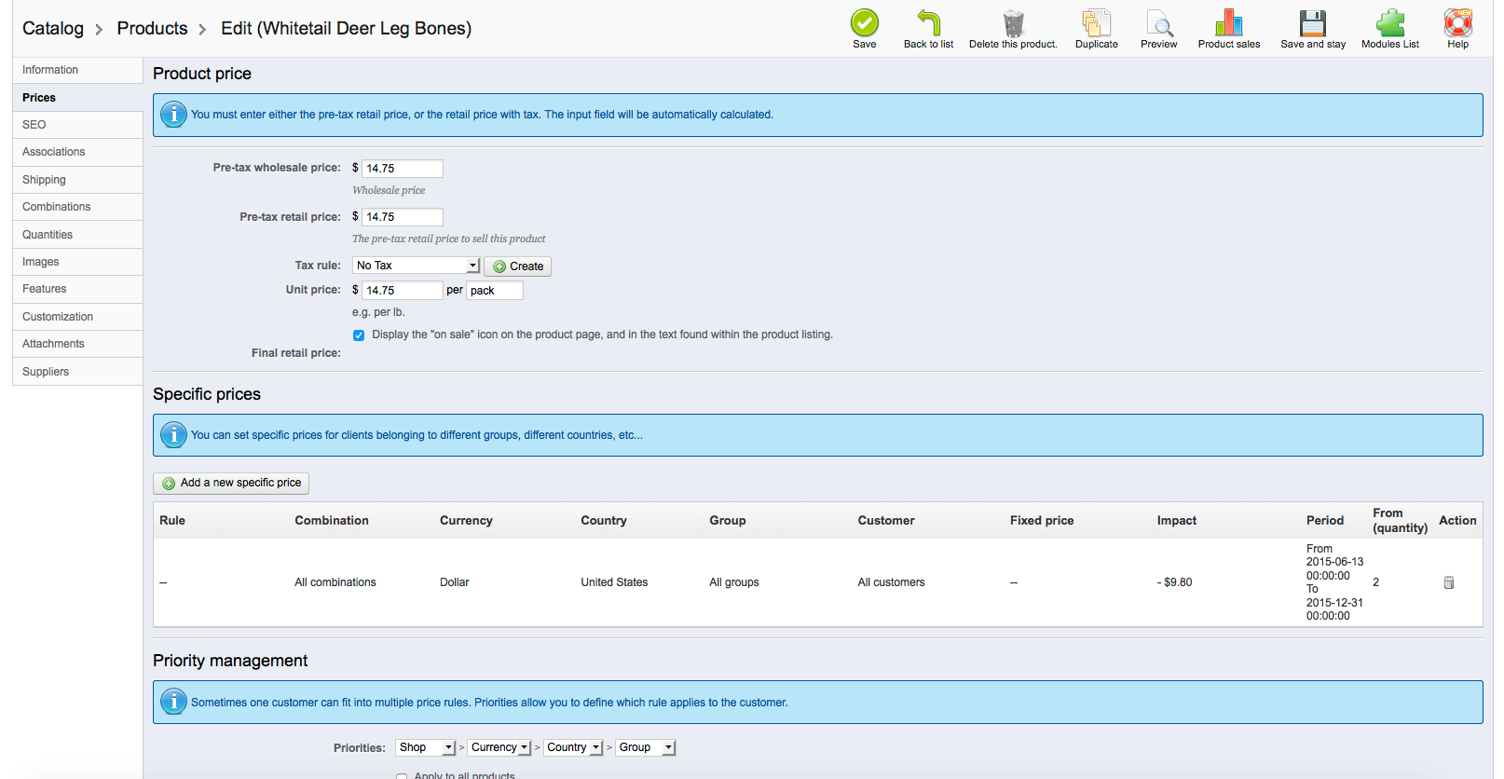1504x779 pixels.
Task: Open Help lifebuoy icon
Action: (1457, 22)
